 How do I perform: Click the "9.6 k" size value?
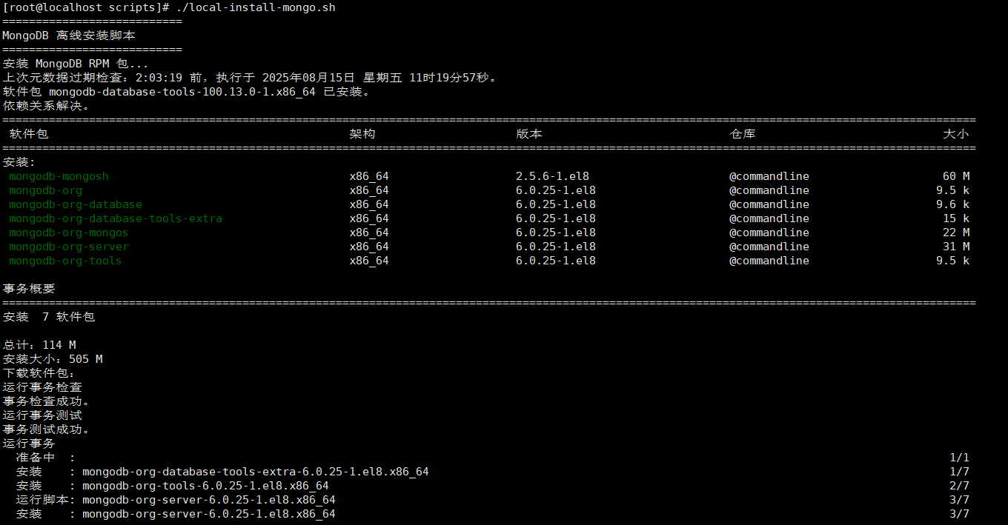tap(953, 204)
